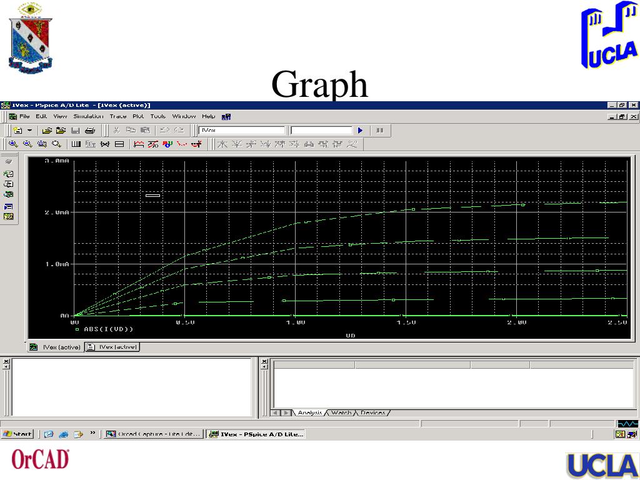Select the Devices tab

(x=372, y=412)
